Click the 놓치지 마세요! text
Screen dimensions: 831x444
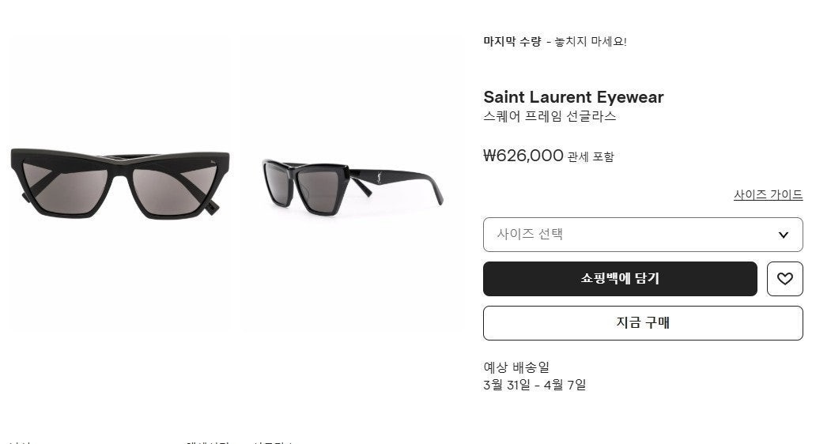[591, 42]
